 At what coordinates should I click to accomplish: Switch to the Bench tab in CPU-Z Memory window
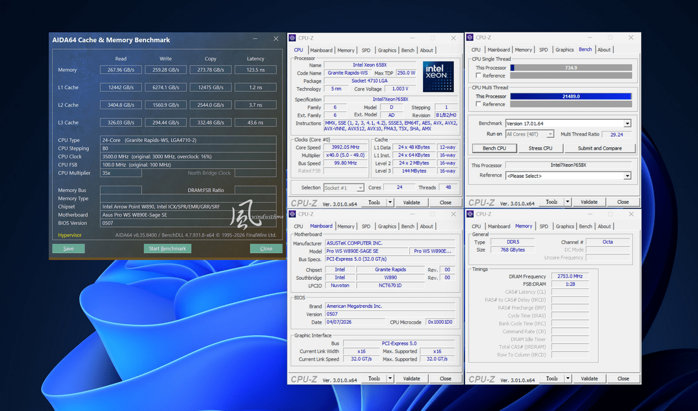coord(586,226)
